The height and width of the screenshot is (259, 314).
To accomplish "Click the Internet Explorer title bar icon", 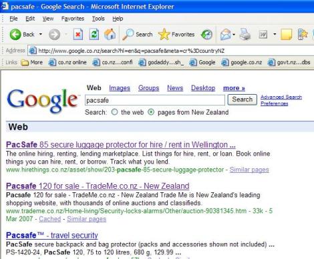I will (5, 6).
